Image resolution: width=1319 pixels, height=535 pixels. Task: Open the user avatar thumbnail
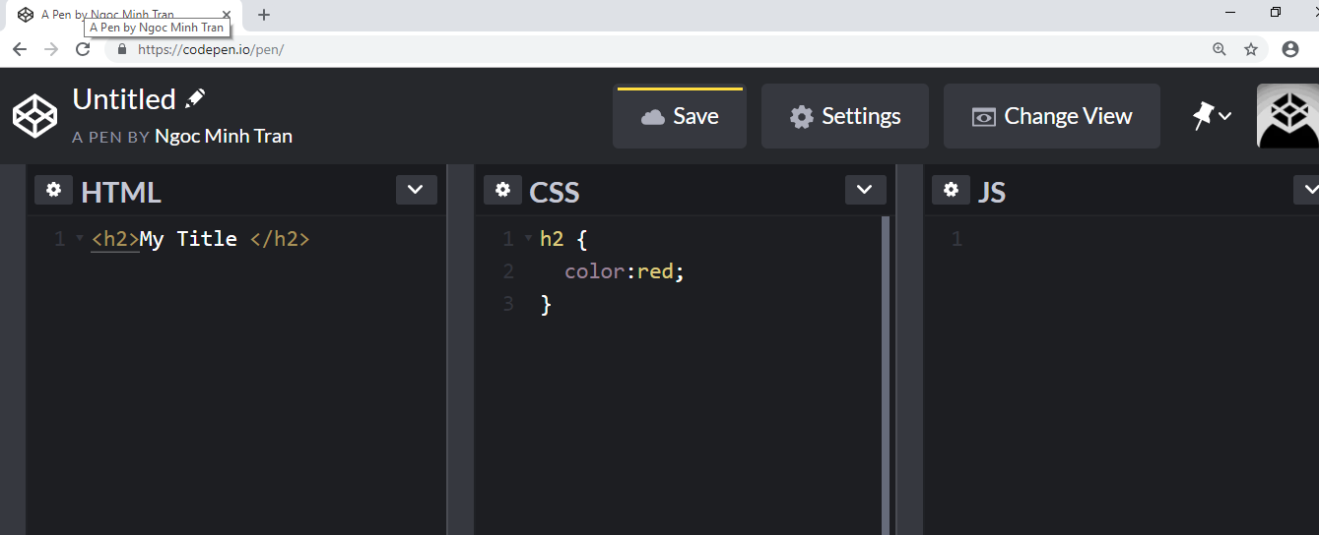coord(1288,116)
